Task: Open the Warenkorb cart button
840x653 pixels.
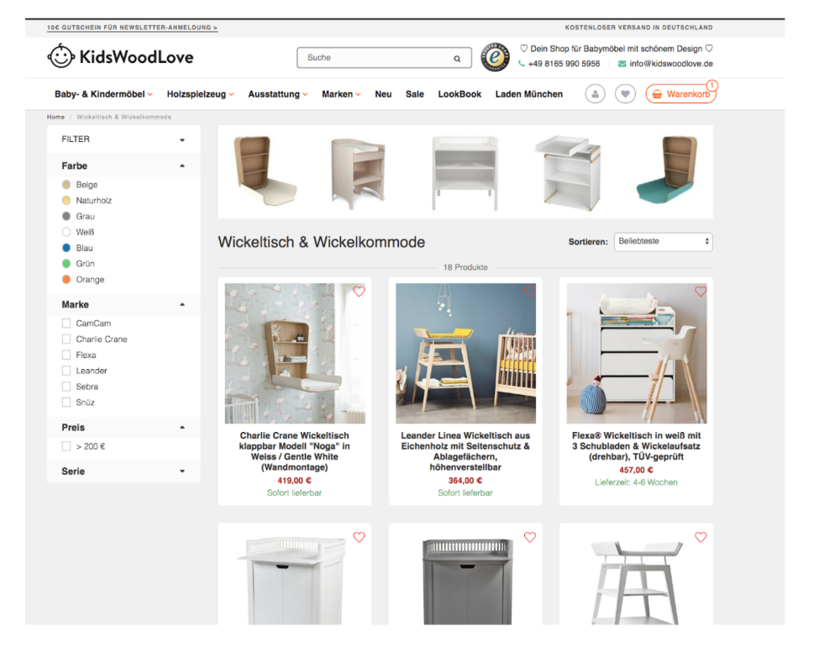Action: [680, 94]
